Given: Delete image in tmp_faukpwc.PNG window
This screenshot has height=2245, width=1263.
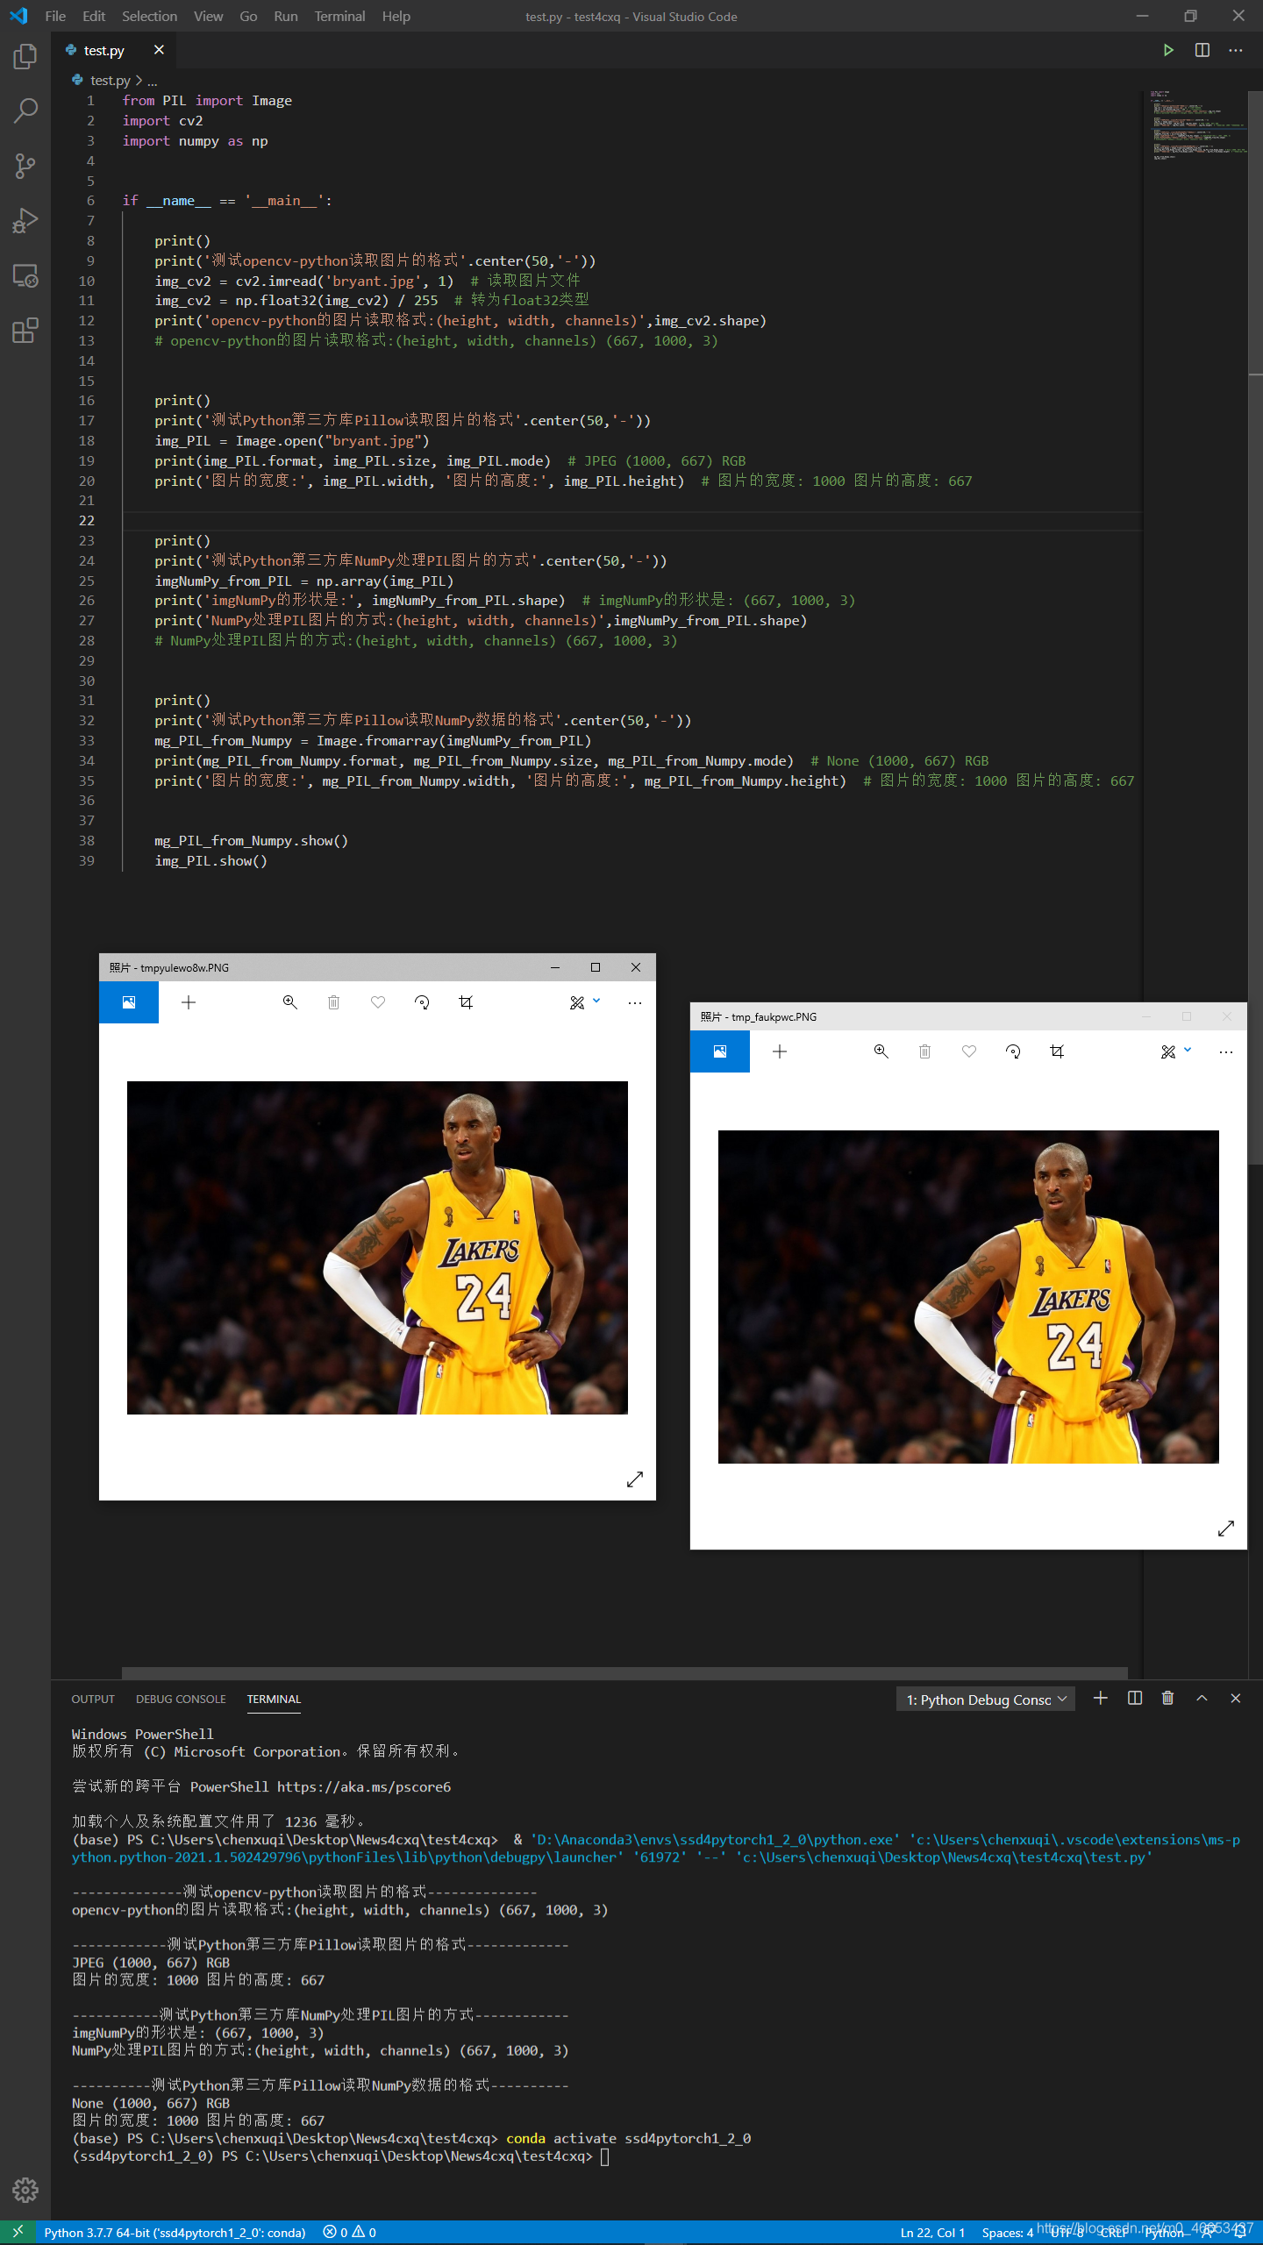Looking at the screenshot, I should point(924,1051).
